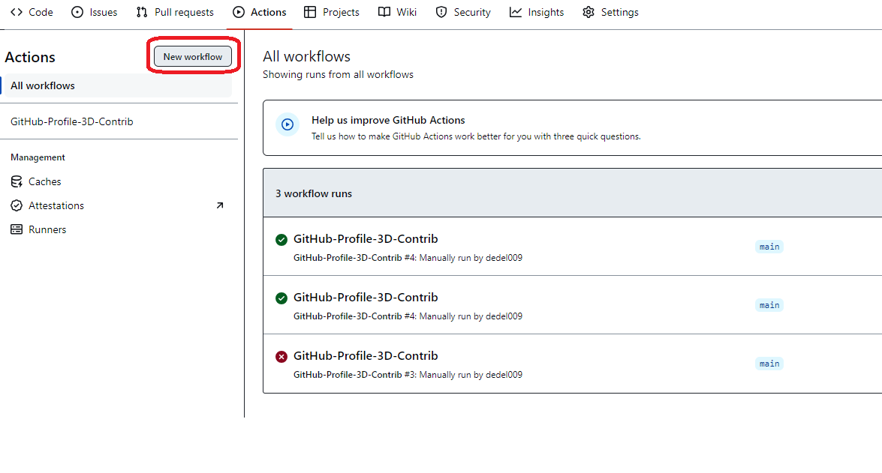The height and width of the screenshot is (473, 882).
Task: Click 'Showing runs from all workflows' text
Action: pos(338,75)
